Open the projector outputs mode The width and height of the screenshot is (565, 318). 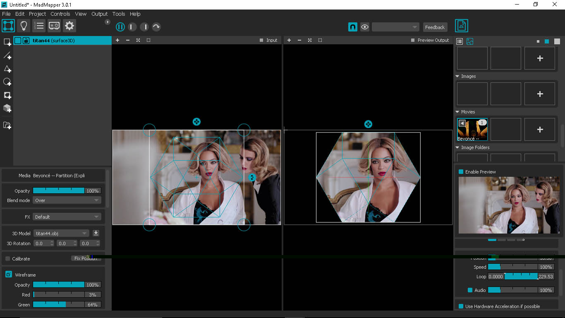(x=54, y=26)
